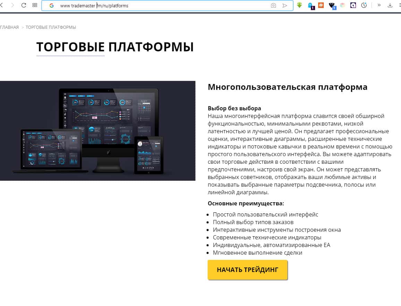
Task: Open the browser downloads icon
Action: click(390, 5)
